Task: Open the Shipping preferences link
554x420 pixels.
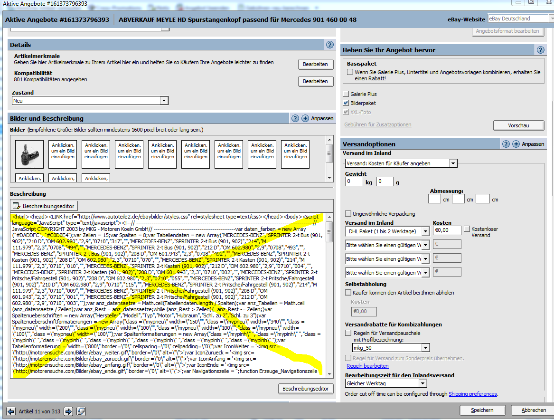Action: click(x=472, y=394)
